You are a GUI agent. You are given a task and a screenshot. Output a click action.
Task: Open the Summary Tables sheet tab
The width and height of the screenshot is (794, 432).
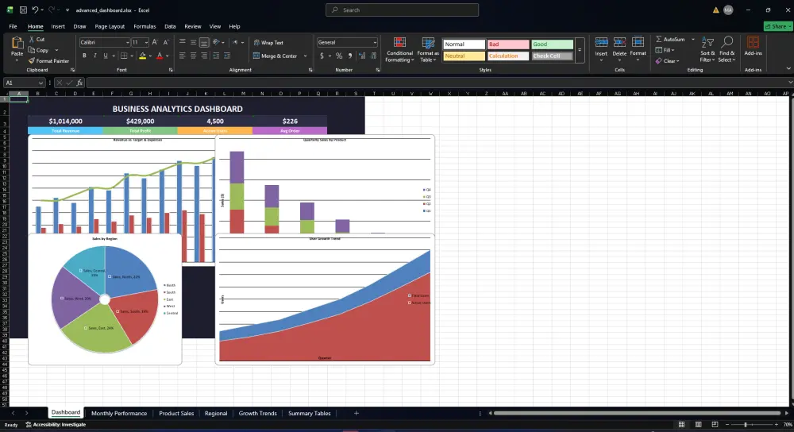(310, 413)
